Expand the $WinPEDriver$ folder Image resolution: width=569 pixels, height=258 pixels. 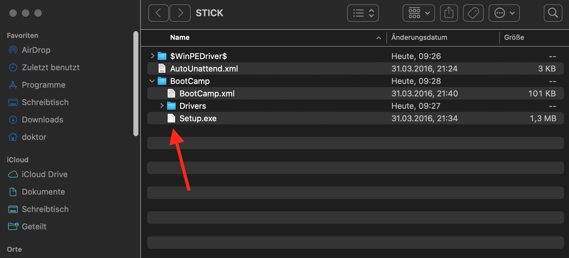(152, 56)
